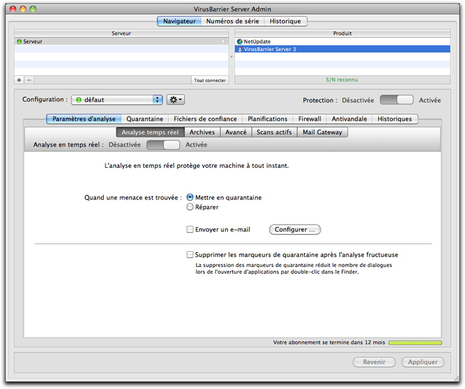Screen dimensions: 465x389
Task: Click the S/N reconnu status text
Action: (342, 79)
